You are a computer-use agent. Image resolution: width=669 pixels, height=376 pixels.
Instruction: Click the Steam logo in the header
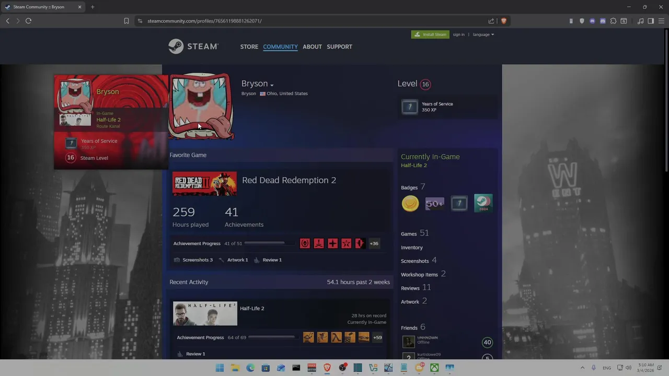pos(193,46)
